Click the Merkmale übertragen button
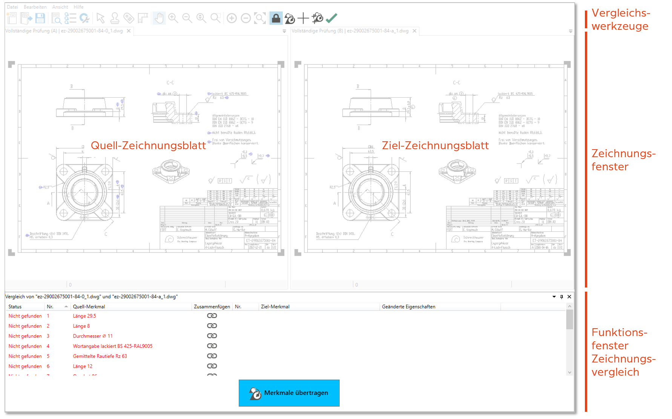The height and width of the screenshot is (419, 672). coord(289,393)
